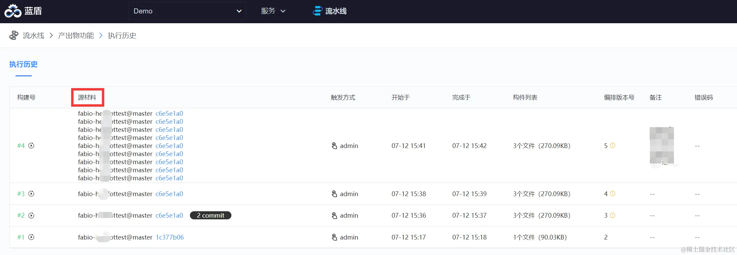
Task: Click the rebuild icon next to #1
Action: 31,237
